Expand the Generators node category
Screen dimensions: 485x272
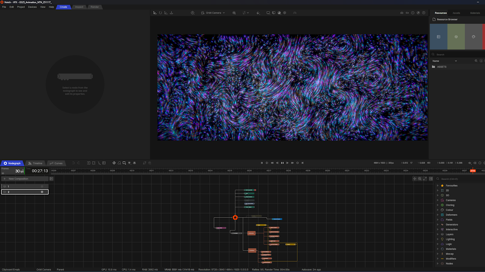tap(438, 225)
